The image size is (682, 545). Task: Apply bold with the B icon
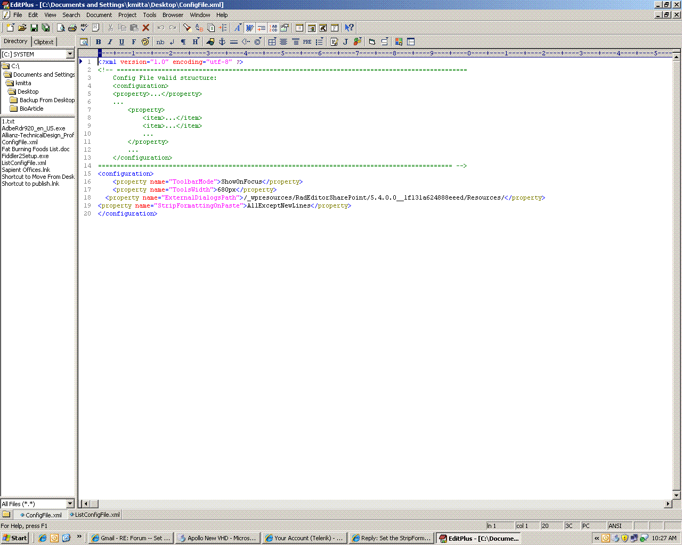pos(98,42)
